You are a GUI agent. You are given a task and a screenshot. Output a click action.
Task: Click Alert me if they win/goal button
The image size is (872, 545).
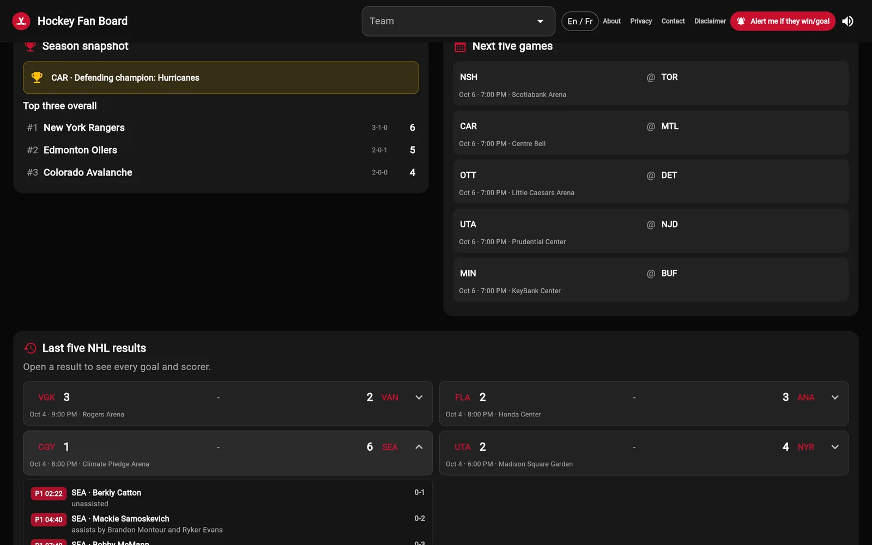pyautogui.click(x=783, y=21)
